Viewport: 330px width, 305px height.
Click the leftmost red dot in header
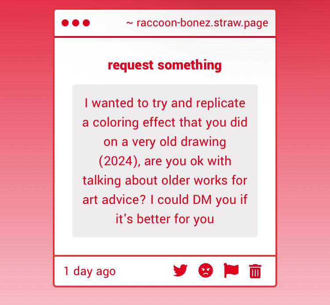65,23
